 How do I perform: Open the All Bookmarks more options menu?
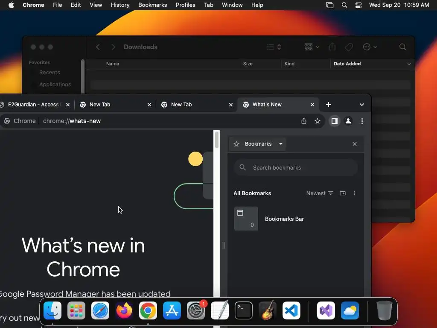(355, 193)
